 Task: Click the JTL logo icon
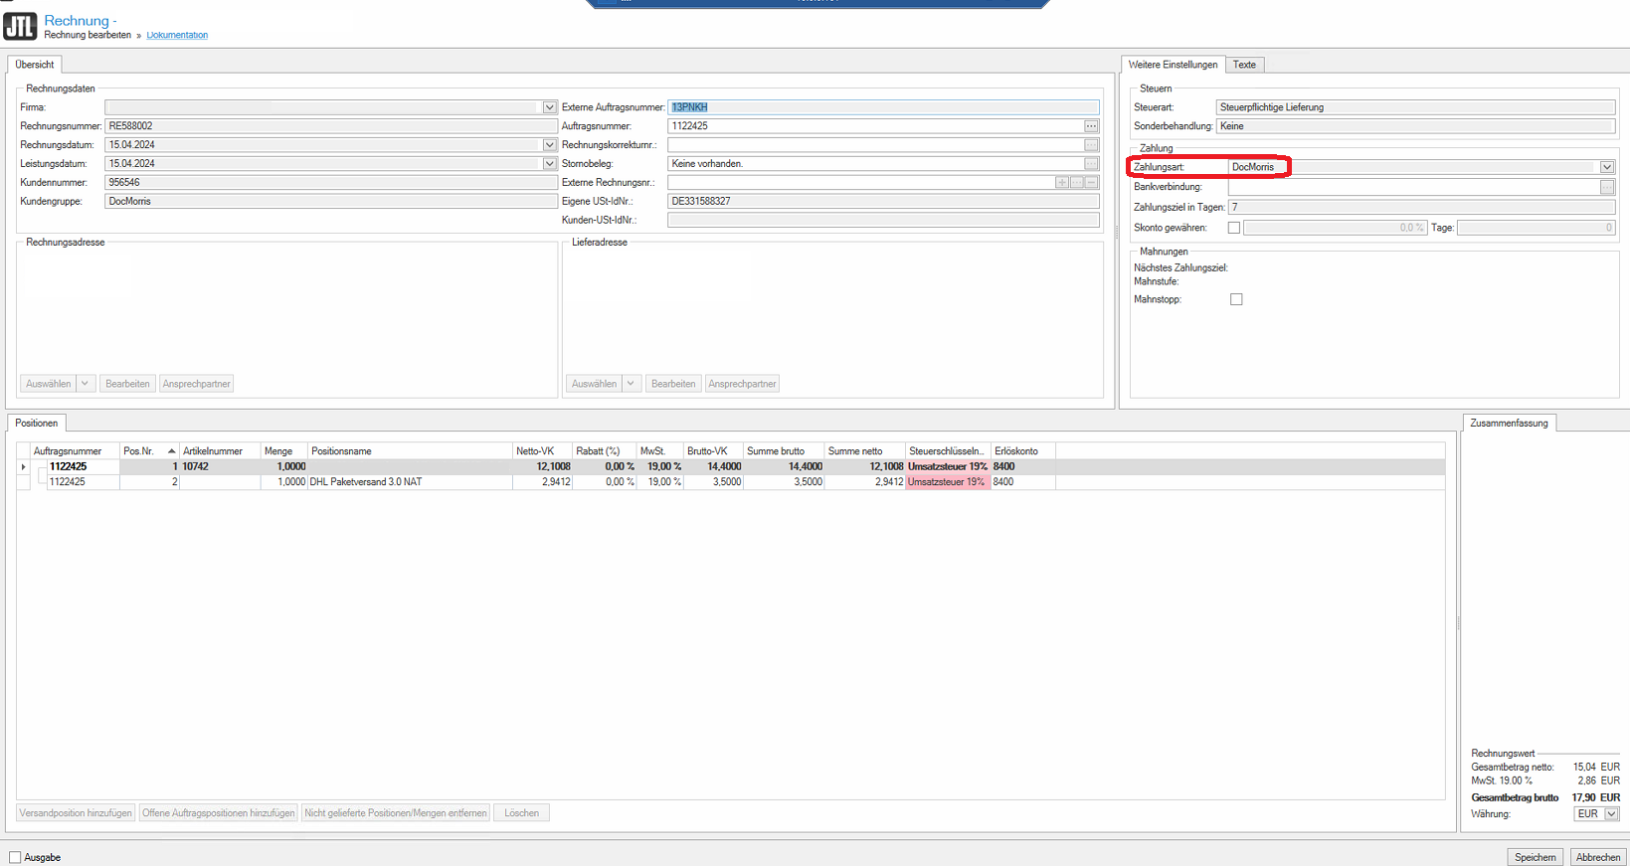pyautogui.click(x=20, y=26)
